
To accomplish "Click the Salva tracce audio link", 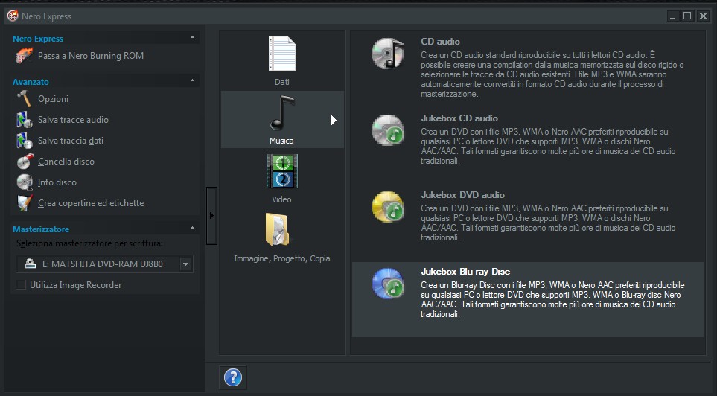I will tap(73, 120).
